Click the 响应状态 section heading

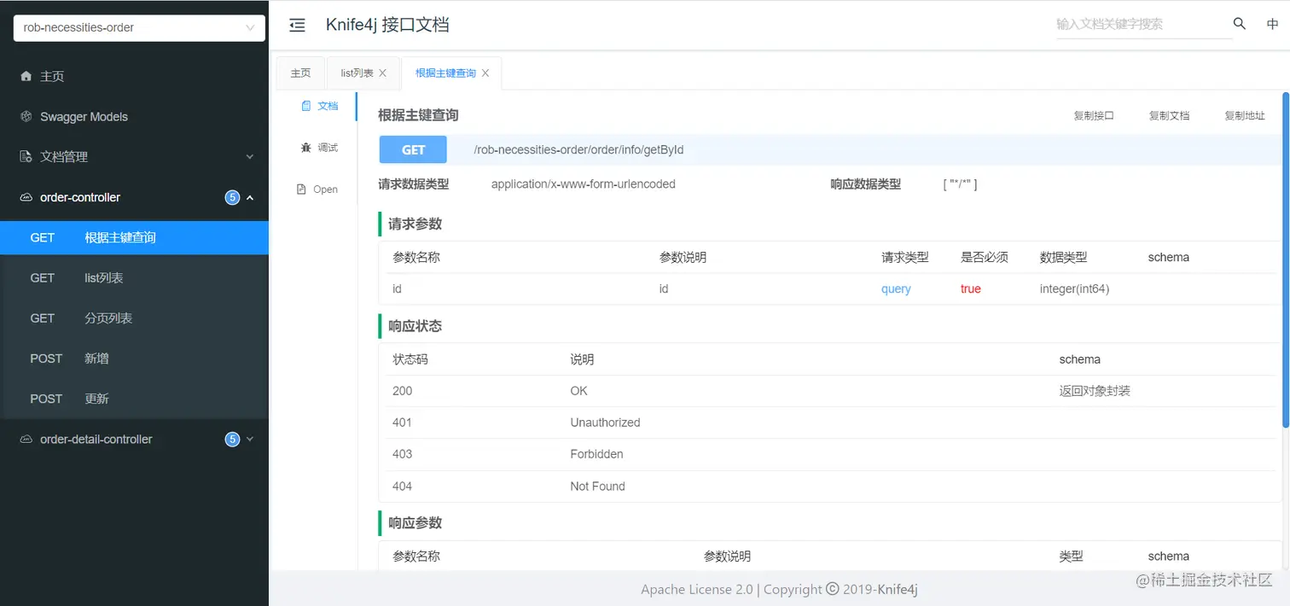click(x=415, y=326)
